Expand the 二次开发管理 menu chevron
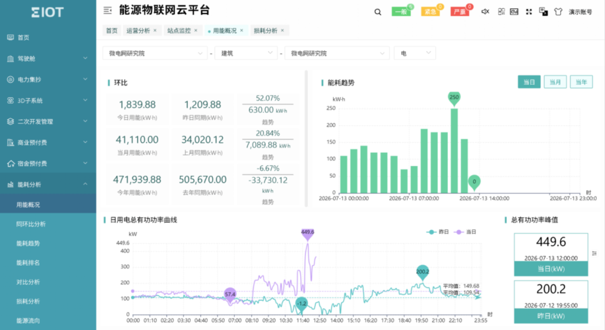 tap(85, 121)
